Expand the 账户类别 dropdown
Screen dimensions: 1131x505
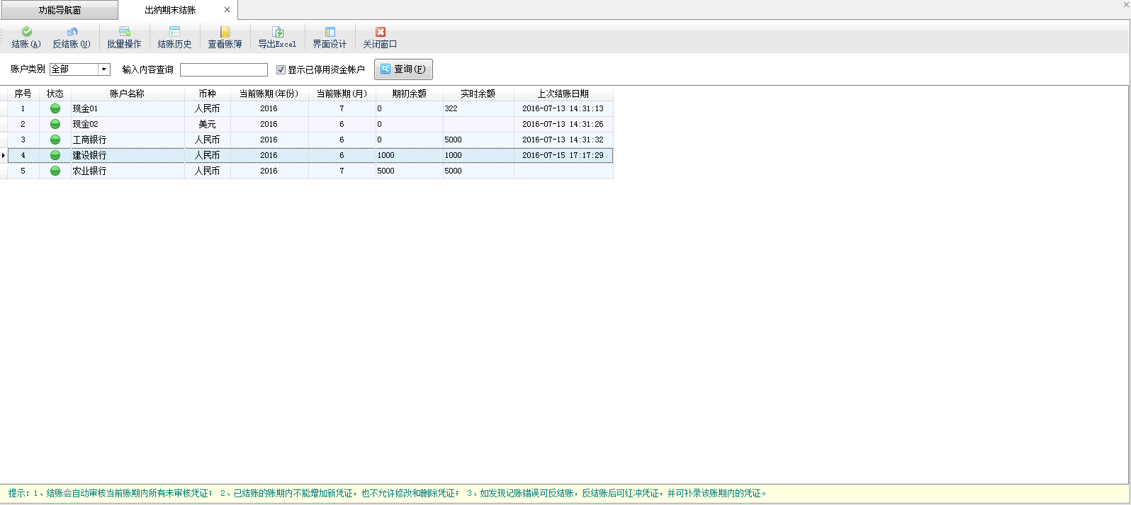(104, 69)
